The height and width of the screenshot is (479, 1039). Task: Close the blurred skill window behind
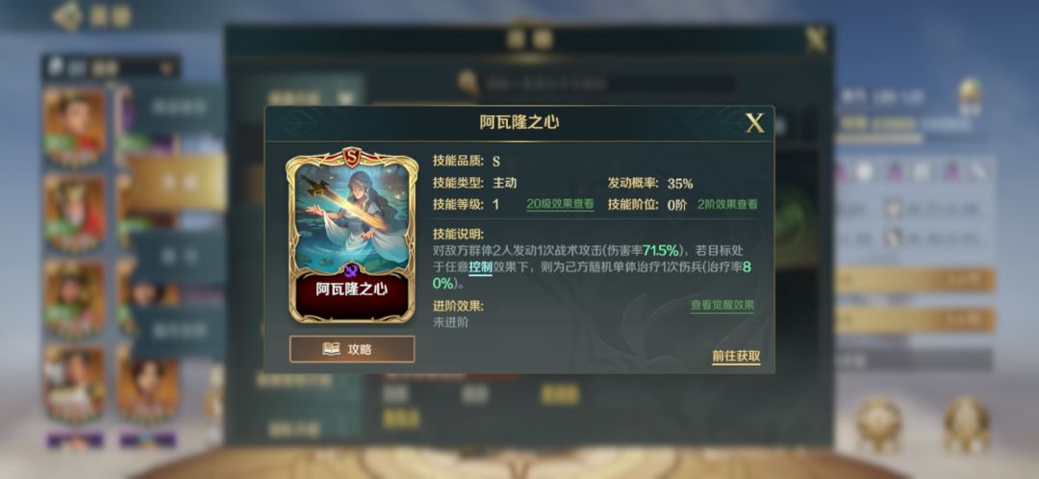point(817,39)
